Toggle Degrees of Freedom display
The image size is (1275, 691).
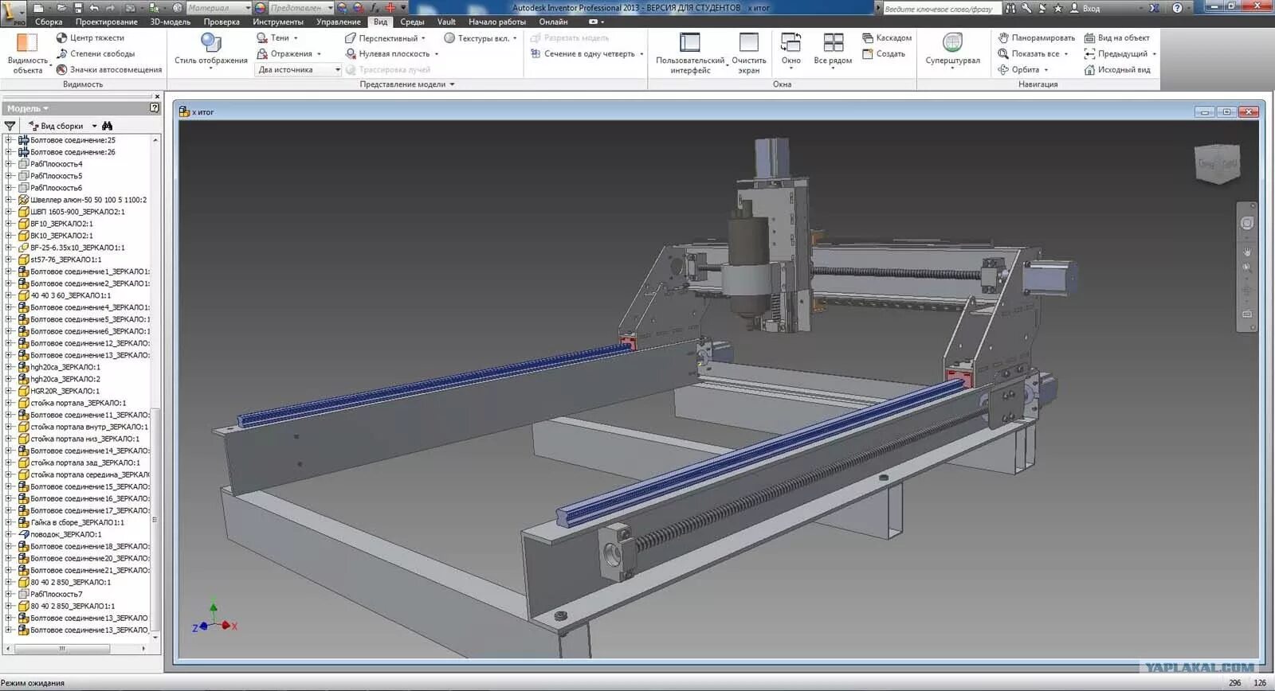(x=96, y=53)
